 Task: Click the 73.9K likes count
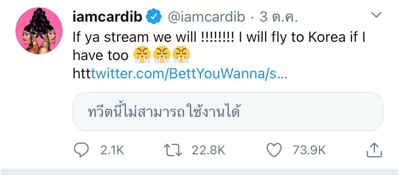click(x=309, y=150)
